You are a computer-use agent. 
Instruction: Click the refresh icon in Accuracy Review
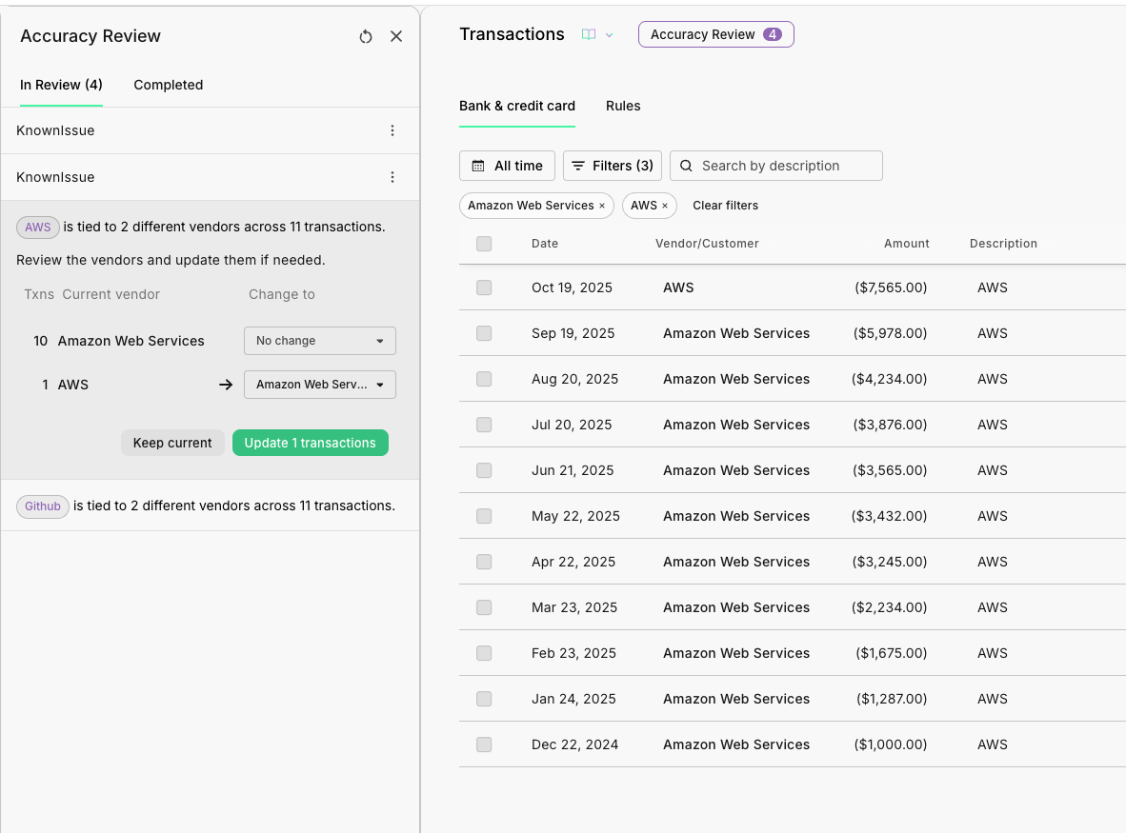pos(366,36)
